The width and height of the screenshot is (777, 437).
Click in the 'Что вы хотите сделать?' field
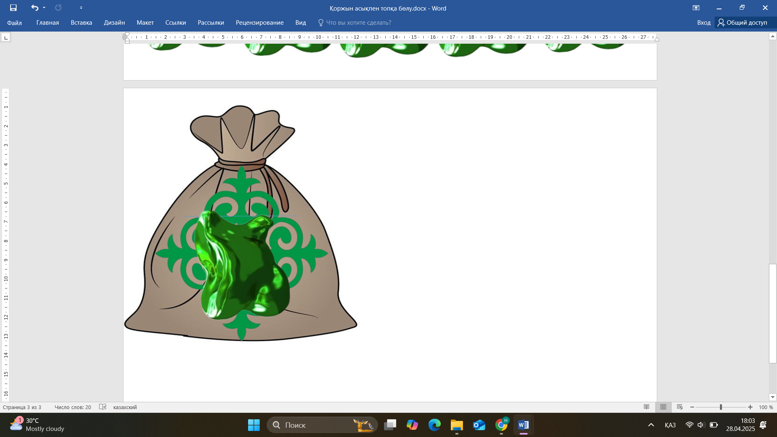[x=358, y=23]
